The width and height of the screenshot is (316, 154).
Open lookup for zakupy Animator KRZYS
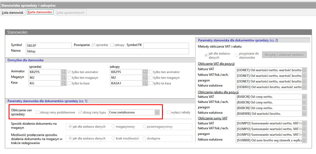pyautogui.click(x=145, y=72)
